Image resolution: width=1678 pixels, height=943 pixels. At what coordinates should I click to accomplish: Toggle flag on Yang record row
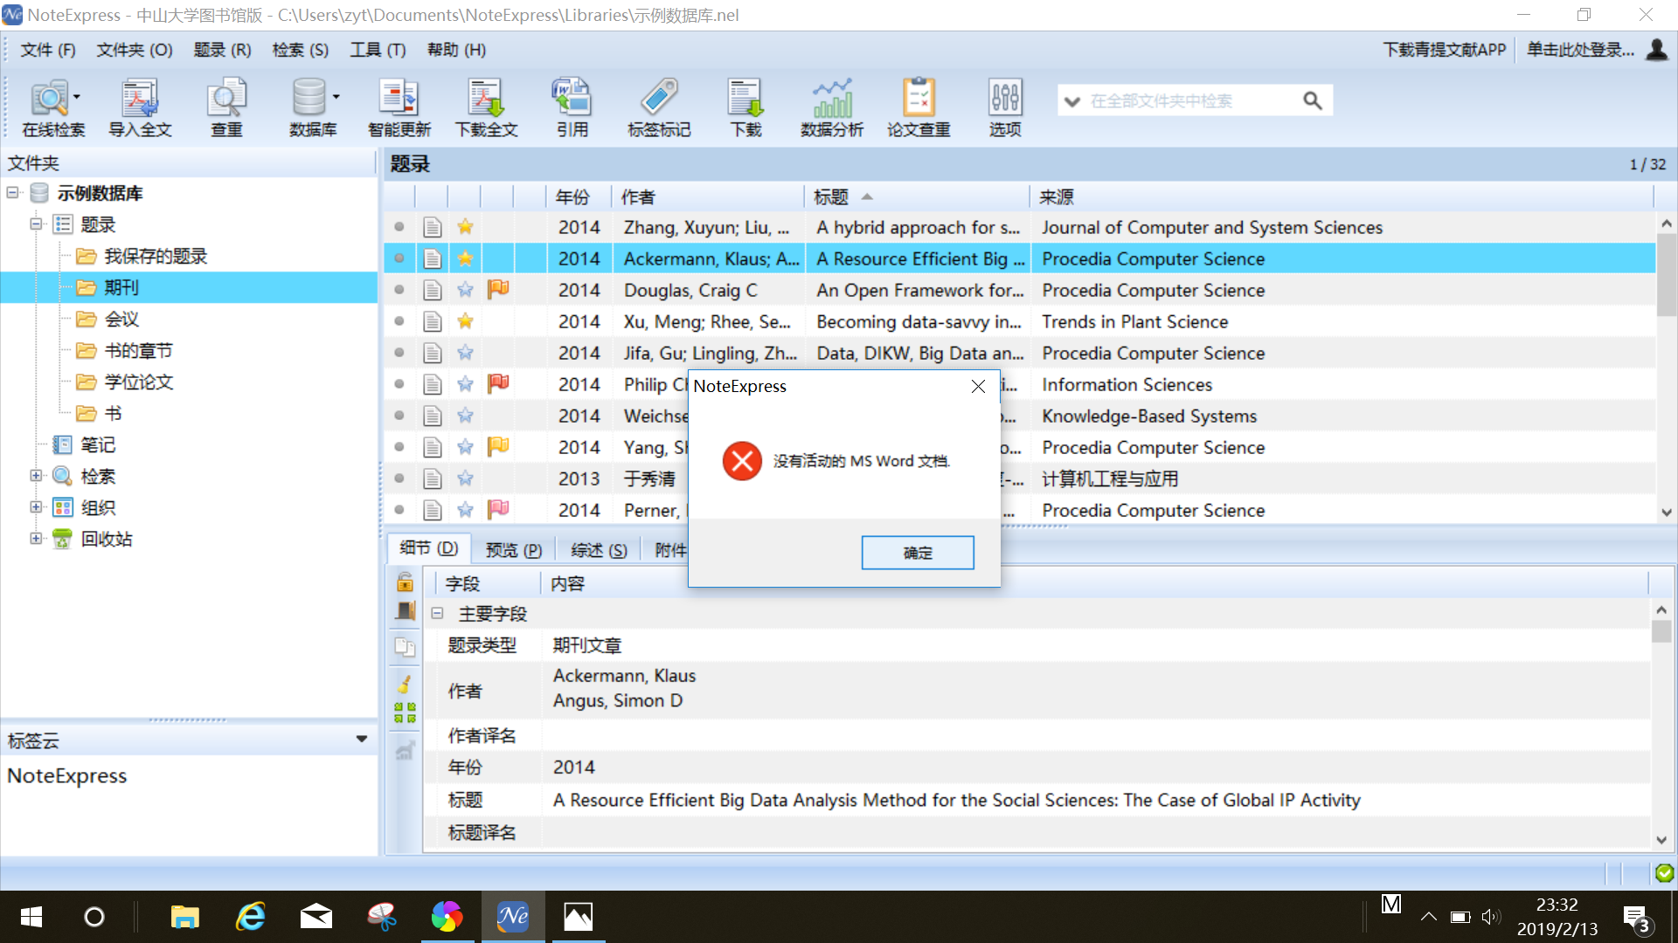point(498,446)
